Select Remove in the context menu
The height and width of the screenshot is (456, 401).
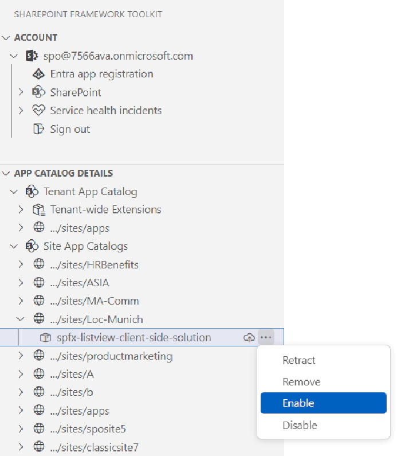click(x=301, y=382)
